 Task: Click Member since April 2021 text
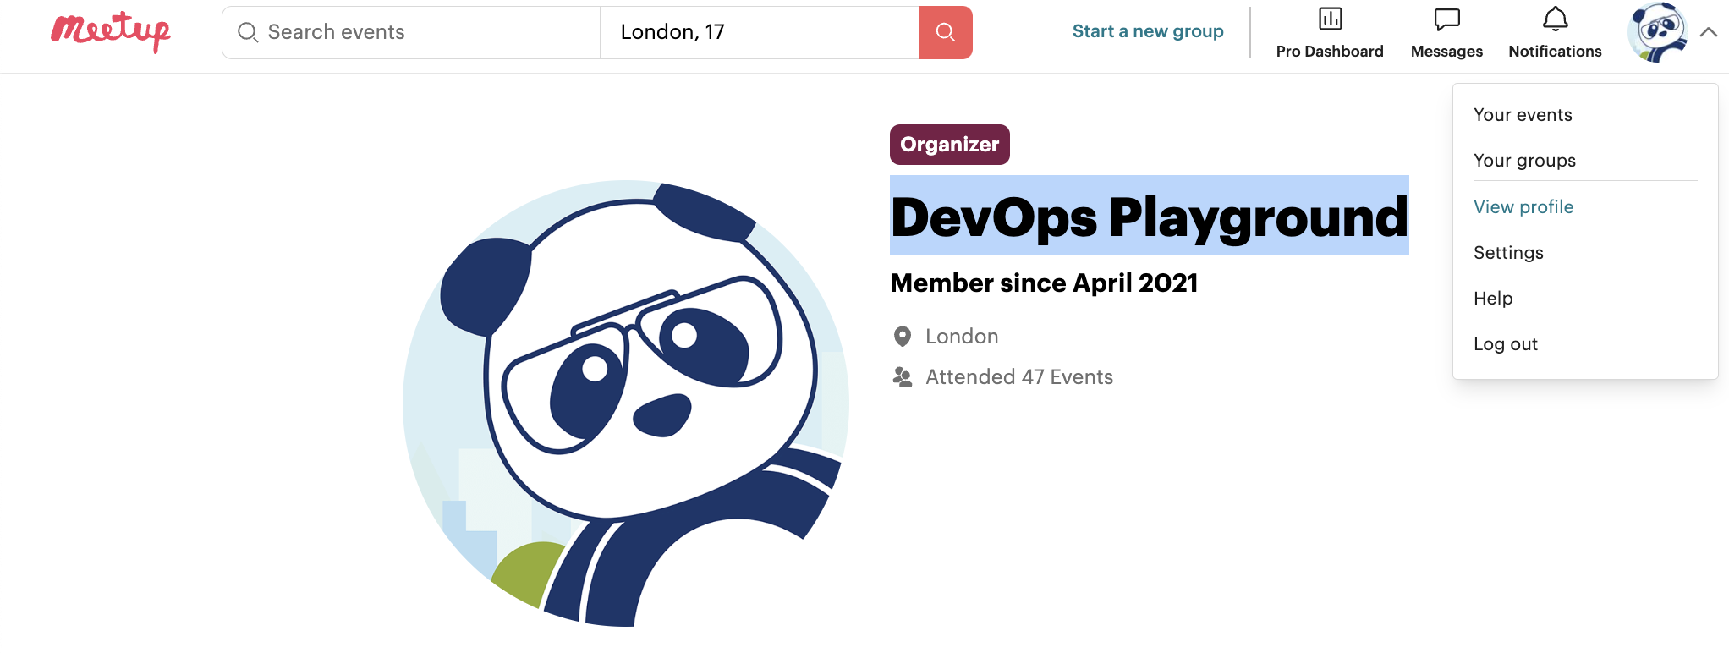tap(1044, 283)
